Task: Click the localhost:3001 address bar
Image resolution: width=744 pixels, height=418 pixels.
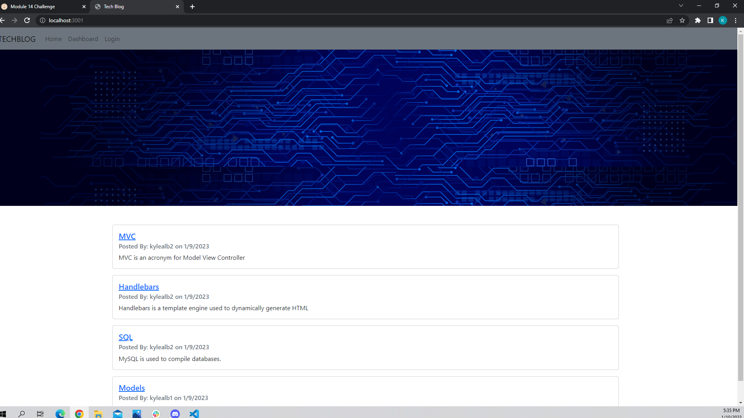Action: [x=352, y=20]
